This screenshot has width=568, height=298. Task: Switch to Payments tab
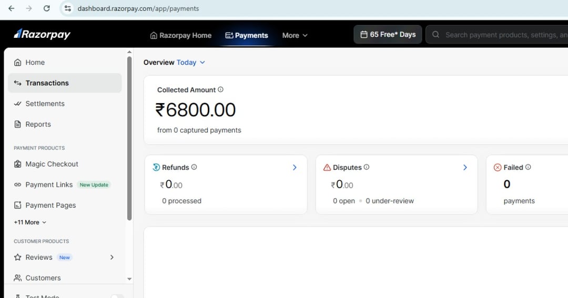pyautogui.click(x=247, y=35)
